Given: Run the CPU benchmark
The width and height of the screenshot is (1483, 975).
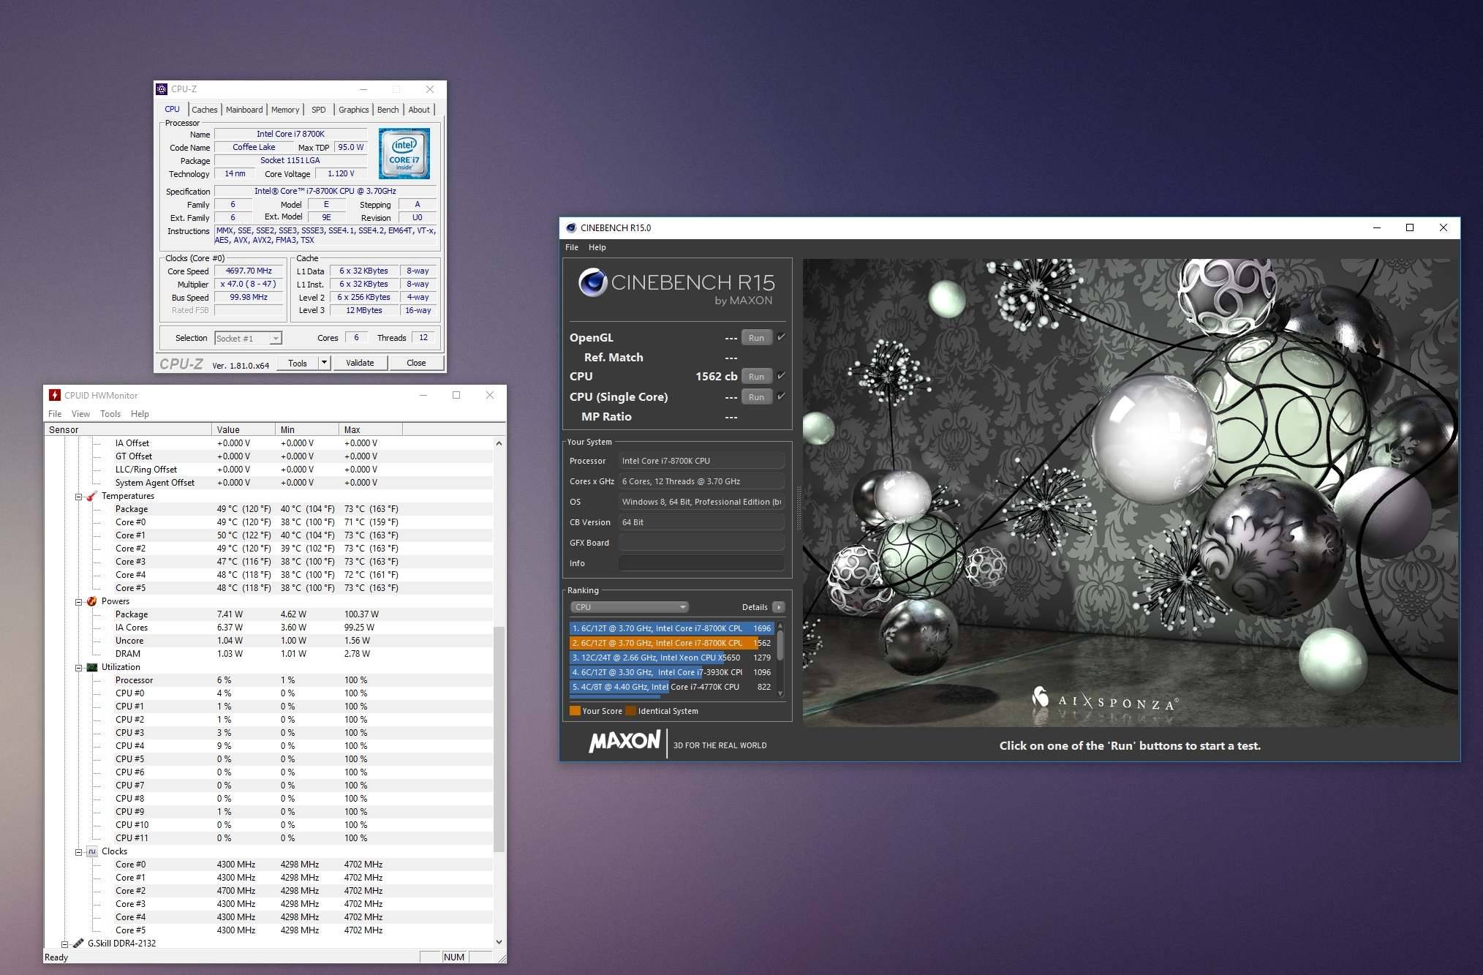Looking at the screenshot, I should pyautogui.click(x=756, y=377).
